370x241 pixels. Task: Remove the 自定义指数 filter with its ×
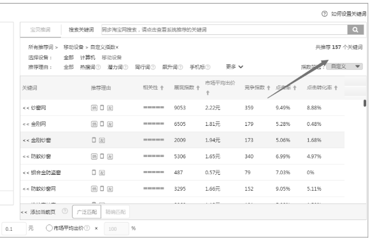(117, 47)
